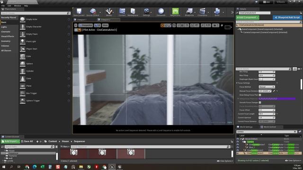Open the Marketplace toolbar icon
This screenshot has height=170, width=303.
(x=133, y=11)
